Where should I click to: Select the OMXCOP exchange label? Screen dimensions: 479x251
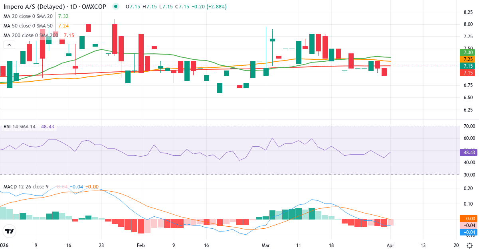(95, 6)
